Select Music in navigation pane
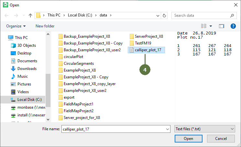This screenshot has width=241, height=147. pos(19,76)
